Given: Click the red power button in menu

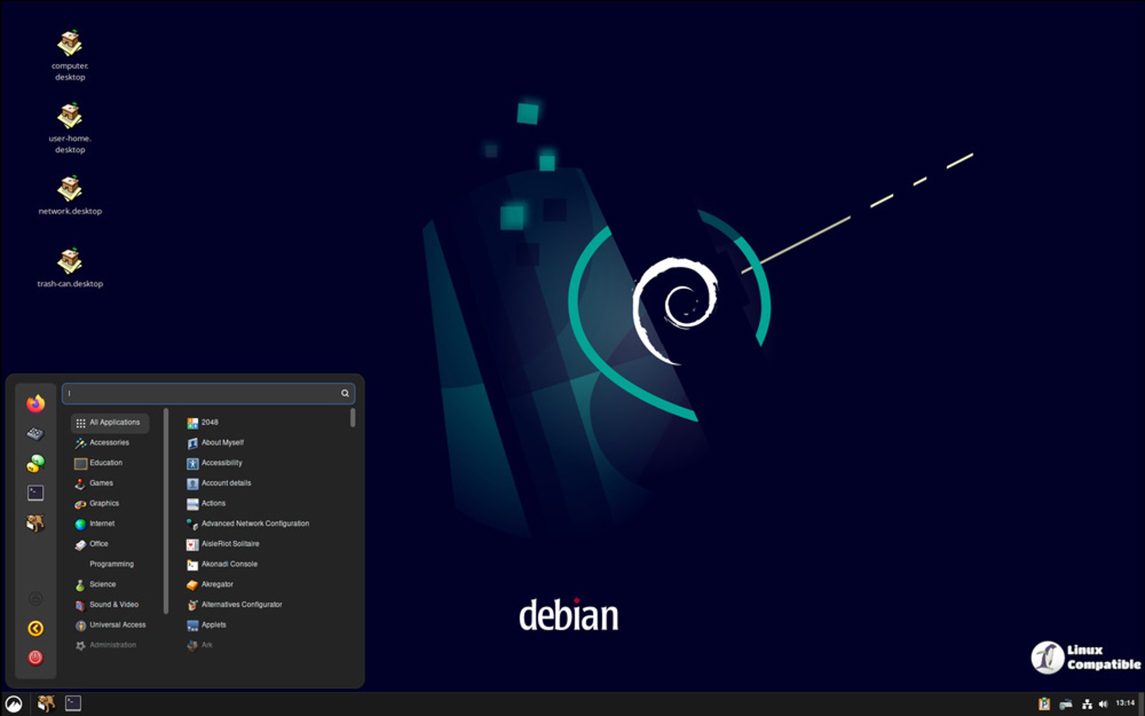Looking at the screenshot, I should tap(35, 658).
